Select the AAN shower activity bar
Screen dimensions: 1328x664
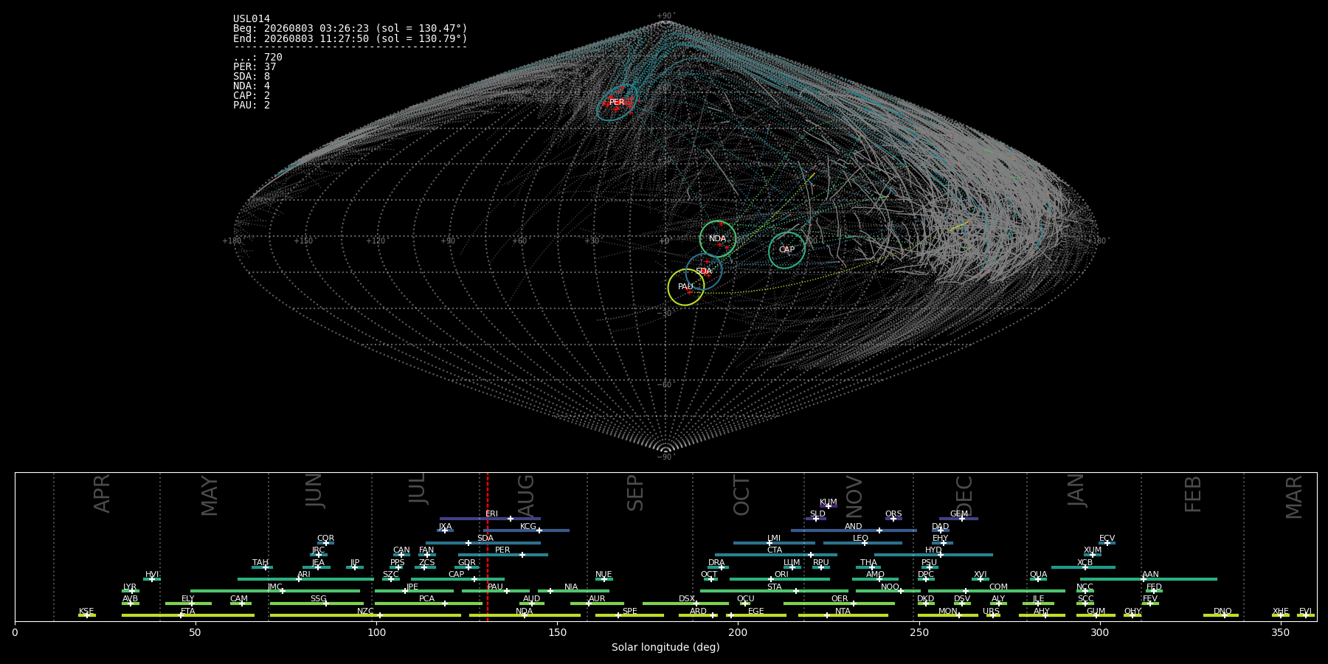click(x=1149, y=579)
